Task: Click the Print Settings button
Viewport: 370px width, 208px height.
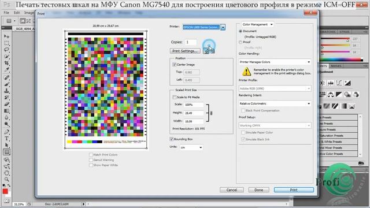Action: pyautogui.click(x=185, y=51)
